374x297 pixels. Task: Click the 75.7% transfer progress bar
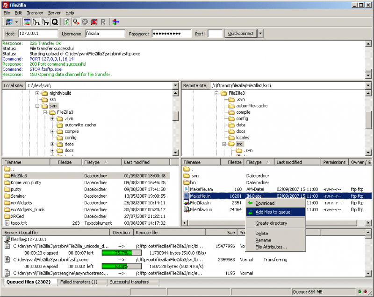tap(121, 252)
